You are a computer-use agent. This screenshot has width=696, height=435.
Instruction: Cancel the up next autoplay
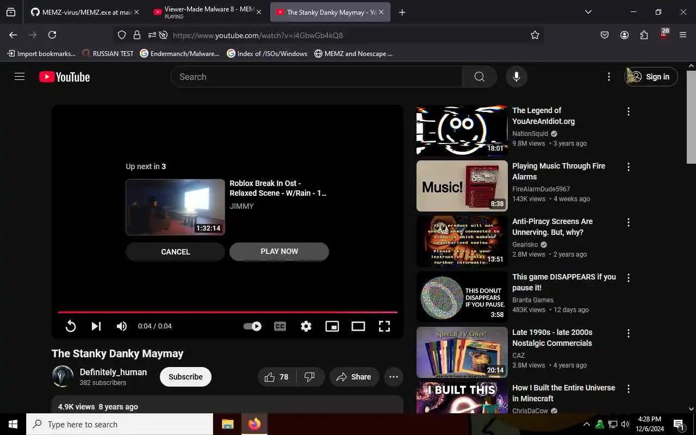tap(175, 252)
